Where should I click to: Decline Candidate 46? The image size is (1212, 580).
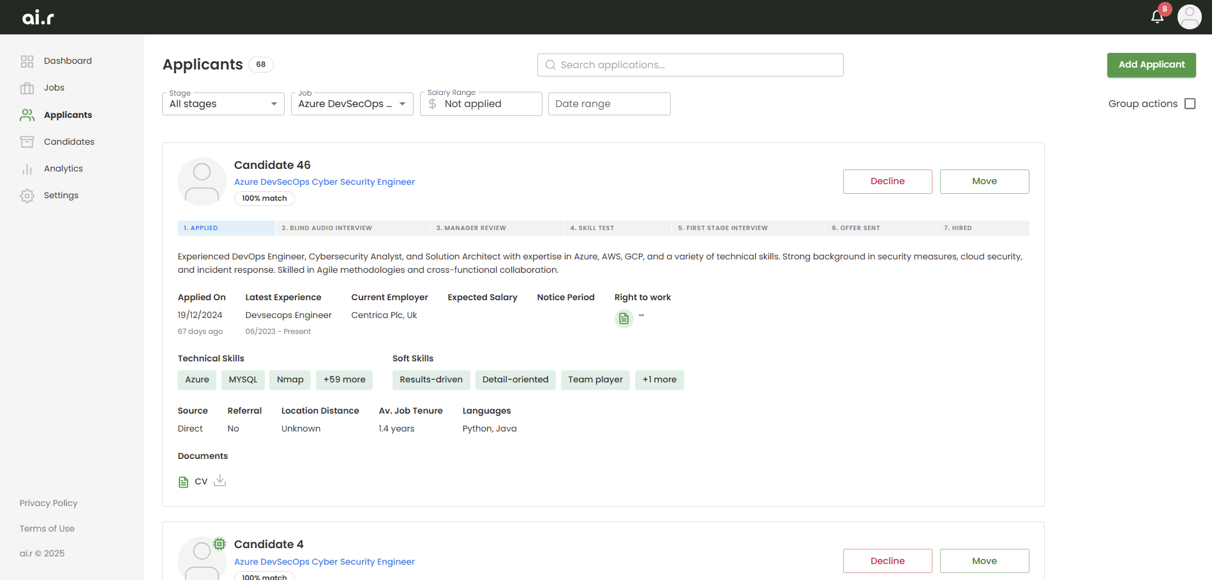[x=887, y=181]
